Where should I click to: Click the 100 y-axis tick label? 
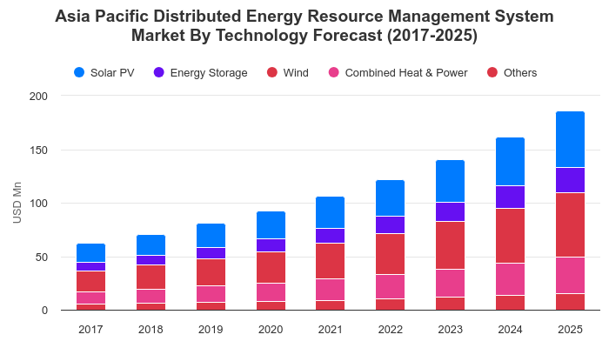coord(38,204)
